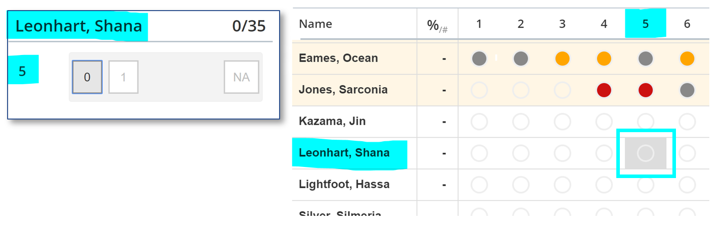The image size is (725, 231).
Task: Click Jones, Sarconia gray dot in column 6
Action: 687,90
